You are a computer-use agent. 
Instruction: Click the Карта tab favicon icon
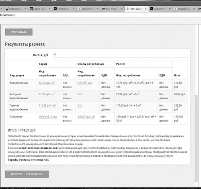(x=31, y=9)
